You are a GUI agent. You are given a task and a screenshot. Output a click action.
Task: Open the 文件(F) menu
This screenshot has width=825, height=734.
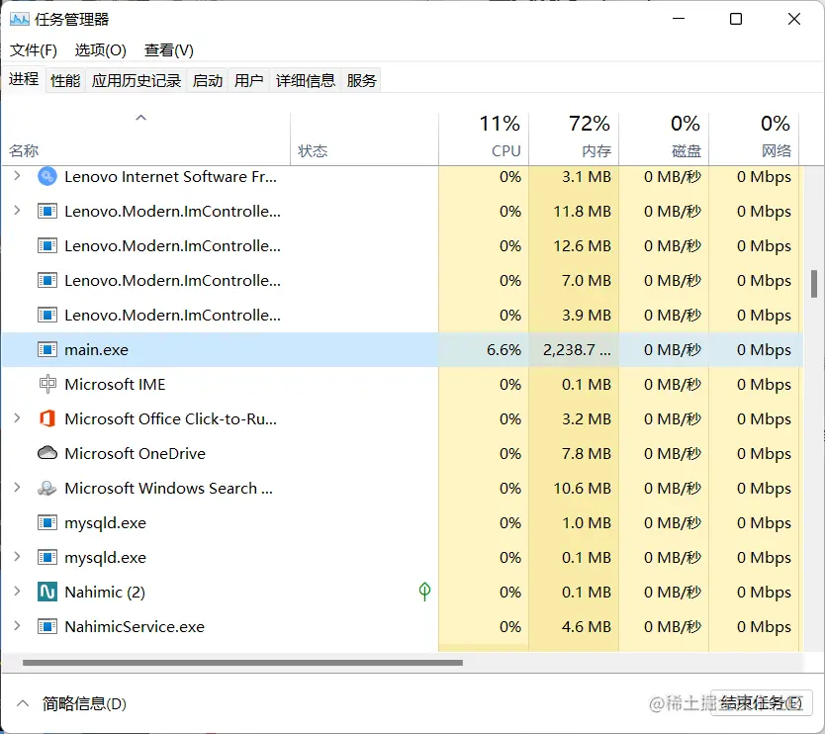click(x=34, y=50)
